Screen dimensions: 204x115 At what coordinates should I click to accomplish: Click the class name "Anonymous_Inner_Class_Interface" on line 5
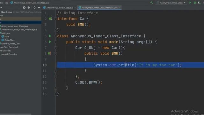(106, 36)
